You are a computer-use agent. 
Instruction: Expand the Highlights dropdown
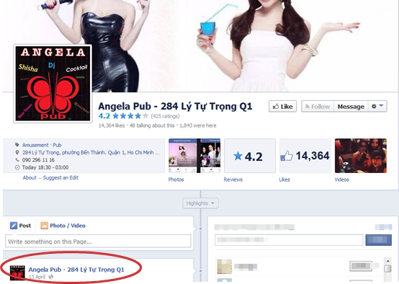pos(200,203)
